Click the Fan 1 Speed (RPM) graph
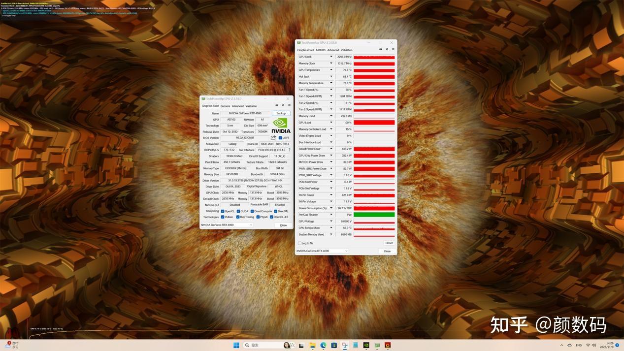This screenshot has height=351, width=624. (374, 96)
